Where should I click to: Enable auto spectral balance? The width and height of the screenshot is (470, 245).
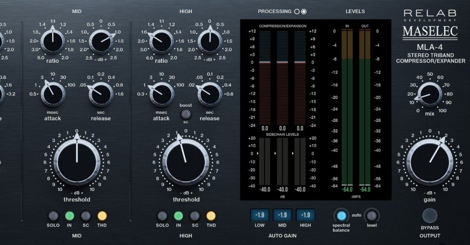point(341,215)
